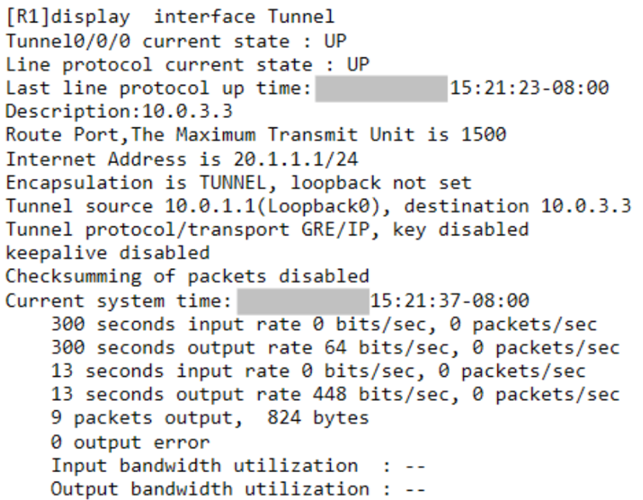Viewport: 643px width, 500px height.
Task: Click the 'keepalive disabled' line
Action: (108, 253)
